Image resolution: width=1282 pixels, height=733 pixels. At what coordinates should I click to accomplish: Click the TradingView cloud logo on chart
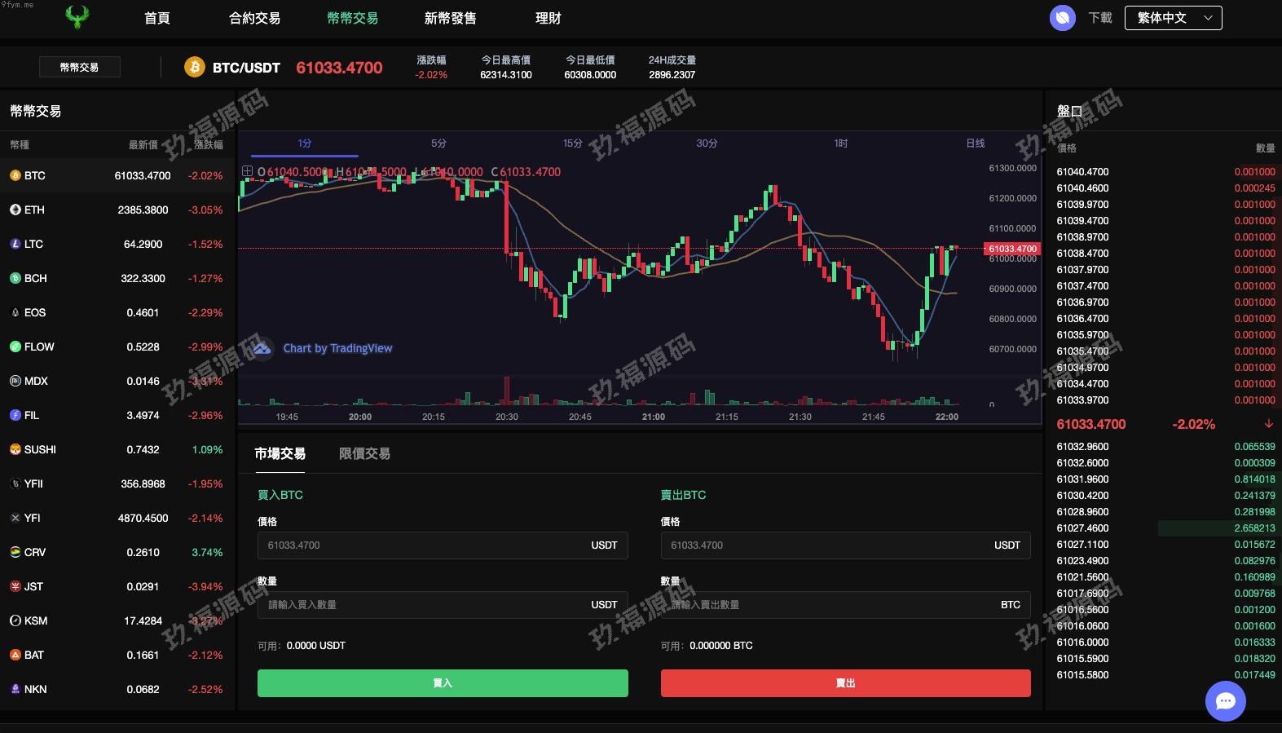(x=262, y=348)
